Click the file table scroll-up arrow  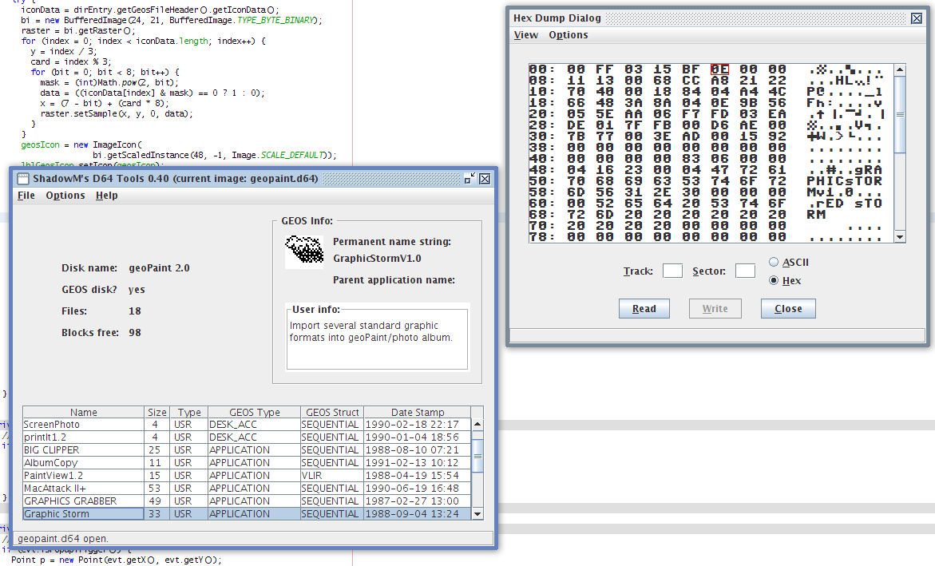(477, 425)
